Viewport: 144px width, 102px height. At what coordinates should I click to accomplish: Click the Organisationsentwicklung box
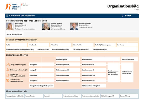tap(72, 96)
